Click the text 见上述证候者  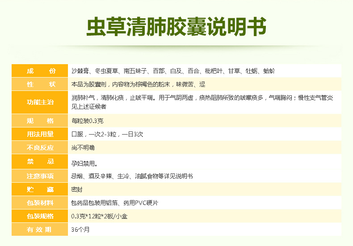[89, 107]
